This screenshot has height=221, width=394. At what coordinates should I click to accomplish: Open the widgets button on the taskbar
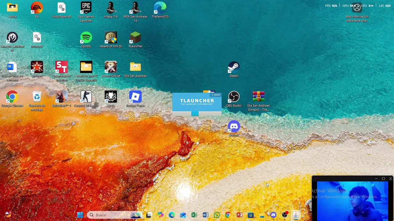8,215
